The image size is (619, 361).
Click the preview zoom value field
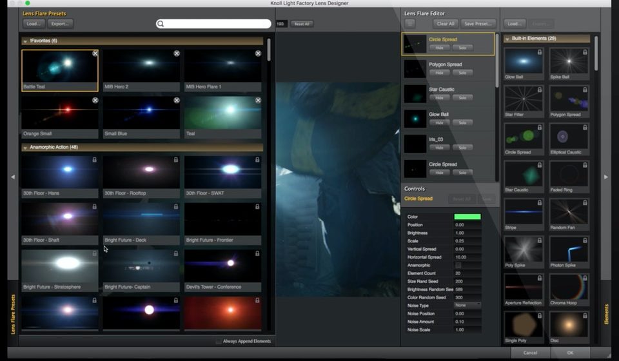281,24
